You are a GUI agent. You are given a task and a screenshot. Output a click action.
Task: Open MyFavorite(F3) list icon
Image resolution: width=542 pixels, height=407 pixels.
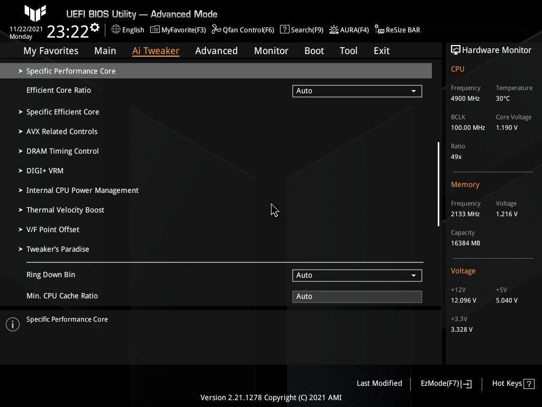pos(155,30)
